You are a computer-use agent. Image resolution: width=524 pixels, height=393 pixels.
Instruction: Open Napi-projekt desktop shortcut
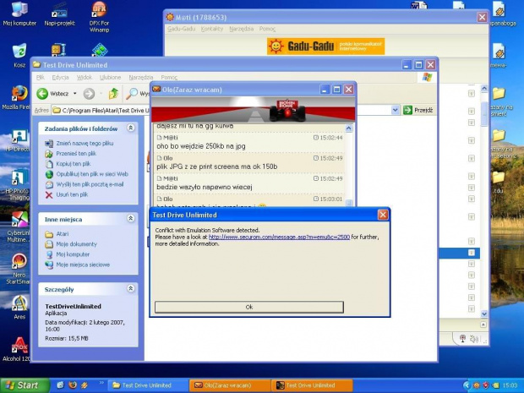(59, 14)
